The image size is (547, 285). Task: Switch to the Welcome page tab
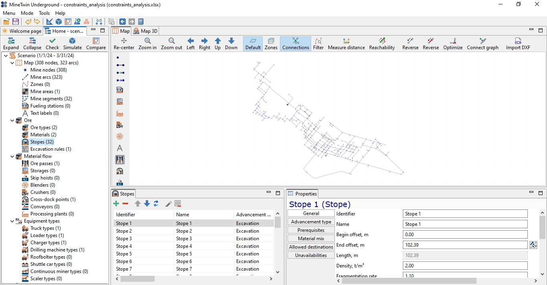pyautogui.click(x=21, y=31)
